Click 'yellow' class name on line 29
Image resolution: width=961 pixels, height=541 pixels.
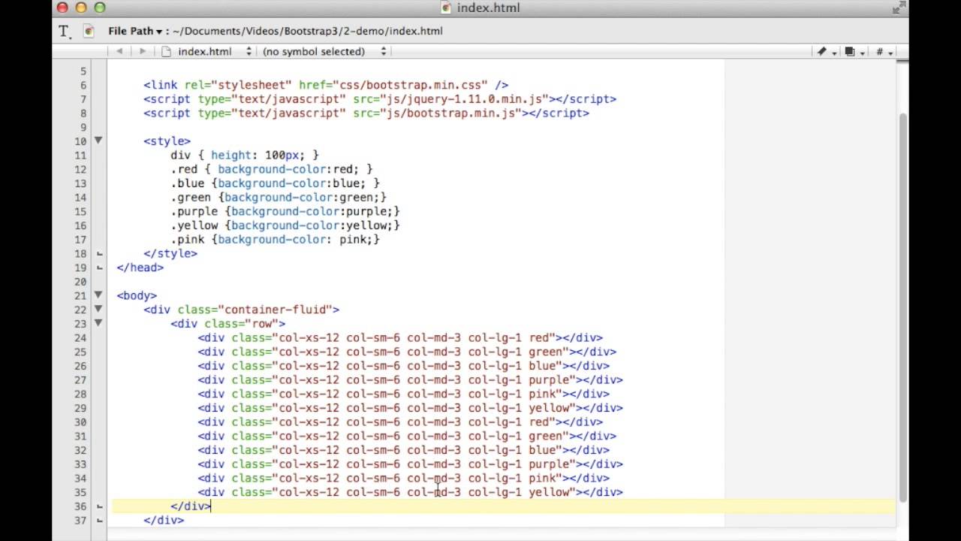click(549, 408)
